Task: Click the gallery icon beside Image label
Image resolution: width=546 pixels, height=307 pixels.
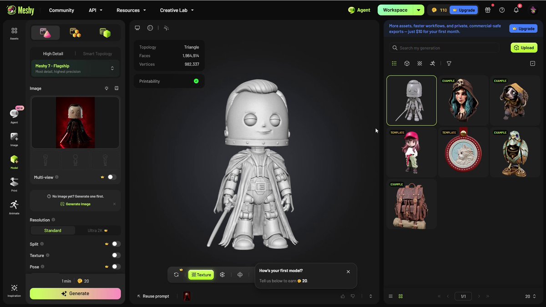Action: (116, 88)
